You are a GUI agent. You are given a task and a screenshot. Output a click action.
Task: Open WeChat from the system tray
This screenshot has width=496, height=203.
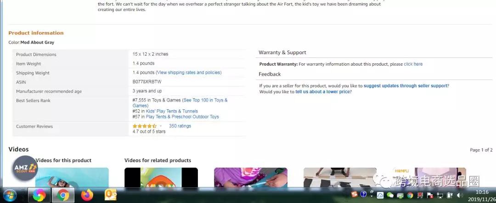(390, 195)
